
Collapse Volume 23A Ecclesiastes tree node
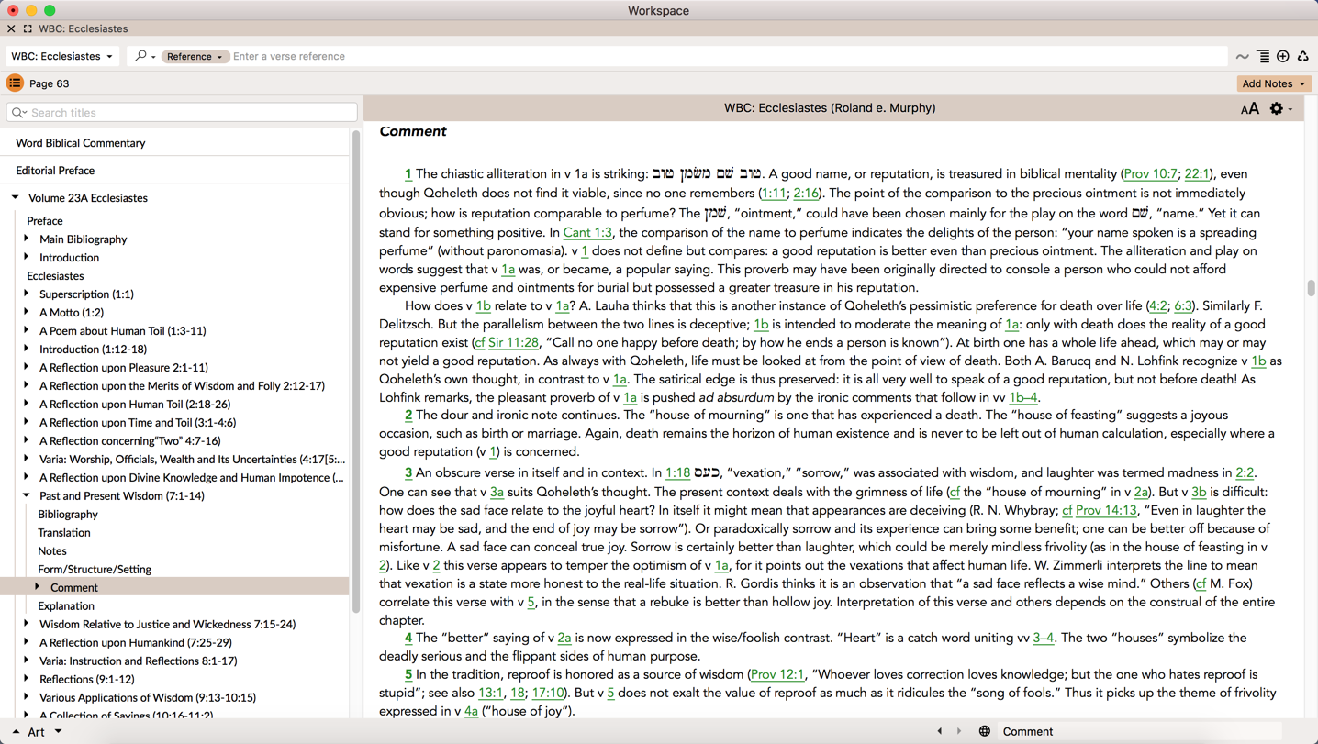(16, 197)
